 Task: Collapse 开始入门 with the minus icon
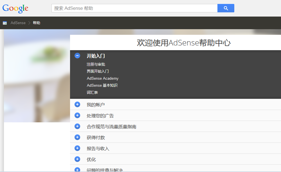pyautogui.click(x=77, y=56)
